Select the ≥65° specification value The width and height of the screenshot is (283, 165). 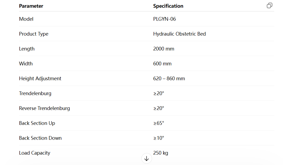(x=159, y=123)
